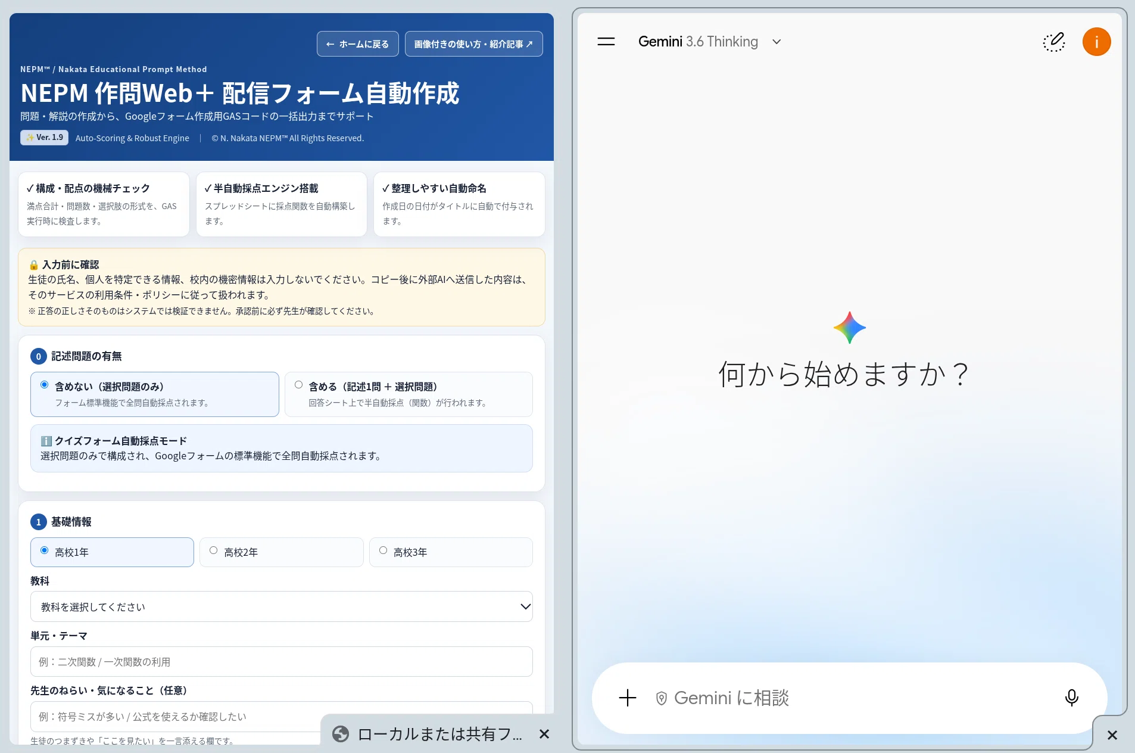
Task: Open 画像付きの使い方・紹介記事 link
Action: (x=473, y=44)
